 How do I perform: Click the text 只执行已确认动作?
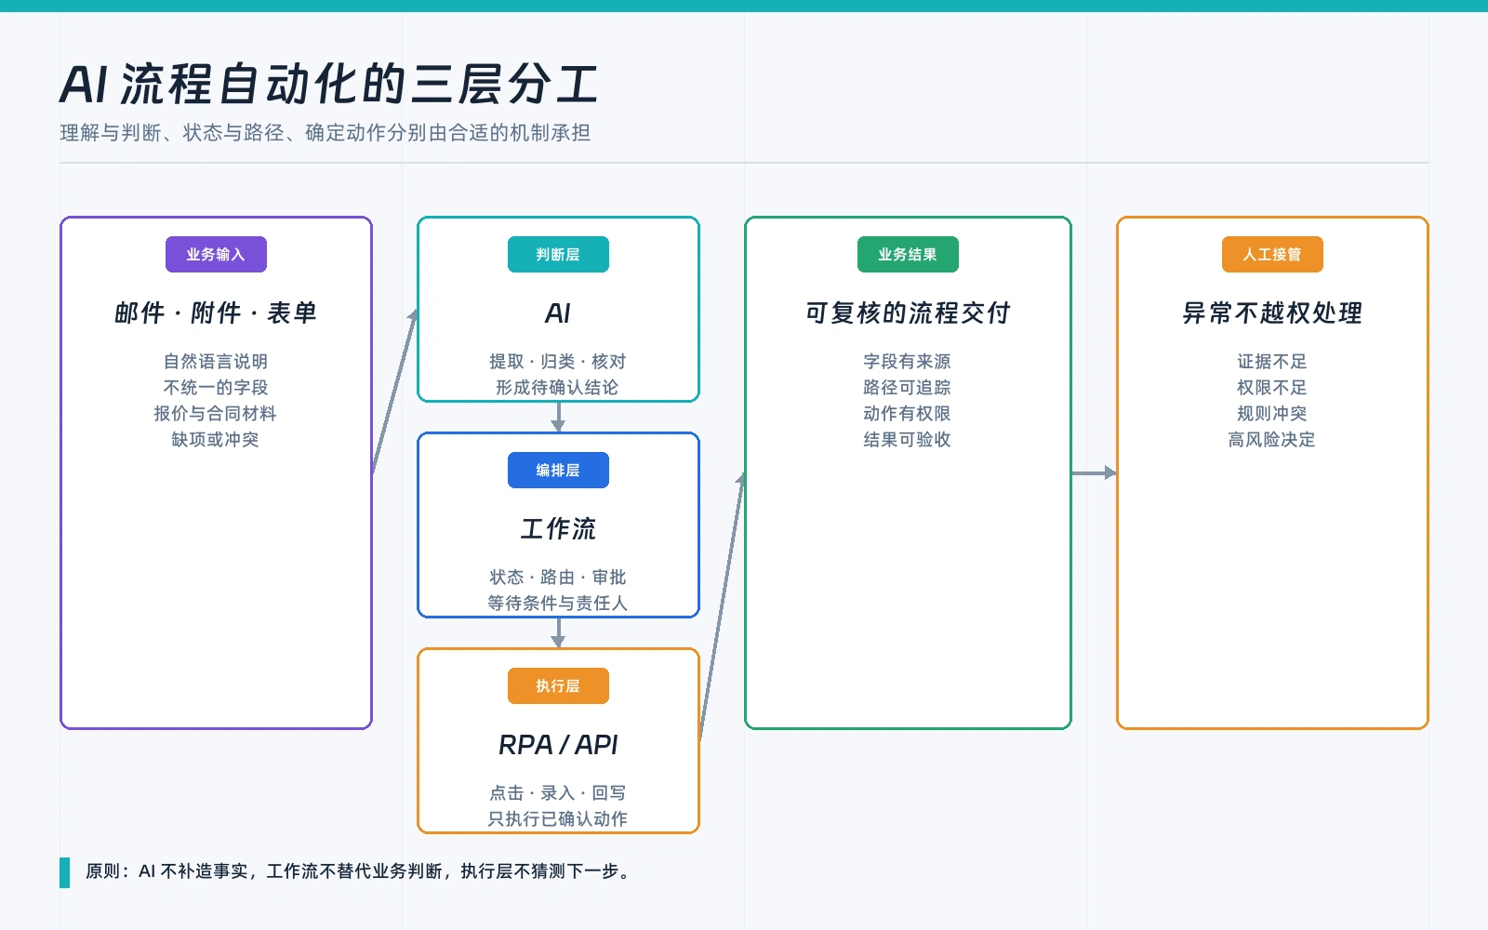pos(558,818)
